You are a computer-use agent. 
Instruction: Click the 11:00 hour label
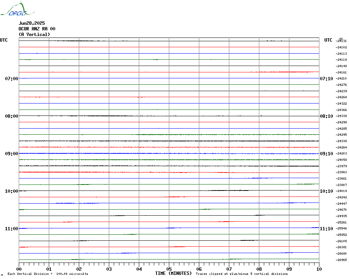coord(12,229)
